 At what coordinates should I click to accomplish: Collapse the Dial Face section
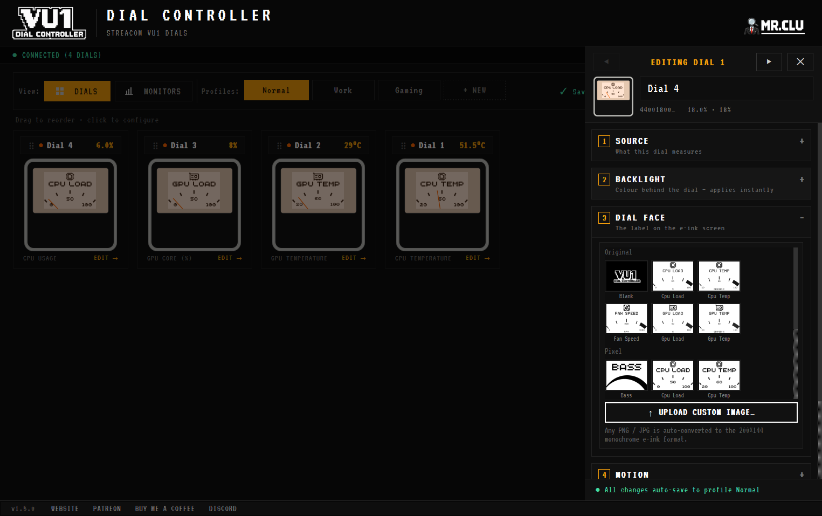pyautogui.click(x=701, y=222)
